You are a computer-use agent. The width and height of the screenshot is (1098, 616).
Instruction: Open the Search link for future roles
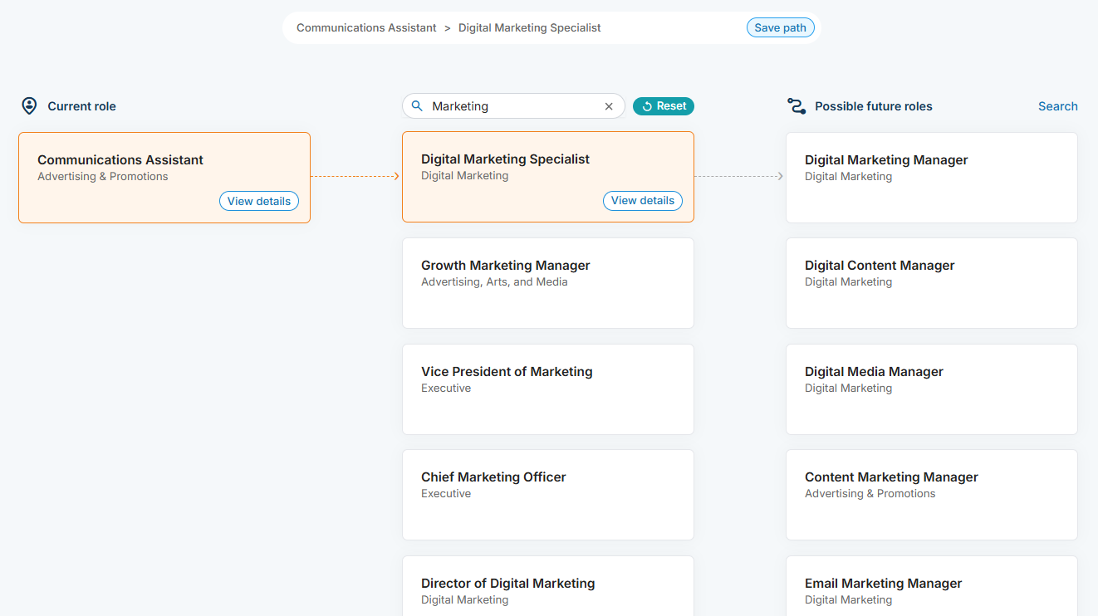pyautogui.click(x=1057, y=105)
